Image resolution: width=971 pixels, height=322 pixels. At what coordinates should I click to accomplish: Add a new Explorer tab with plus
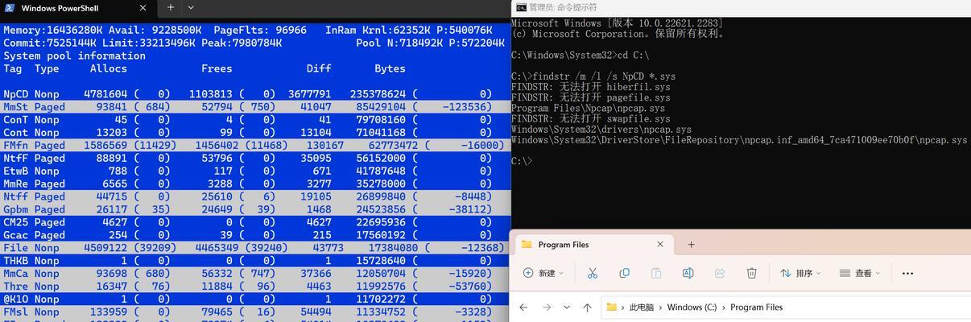(691, 244)
